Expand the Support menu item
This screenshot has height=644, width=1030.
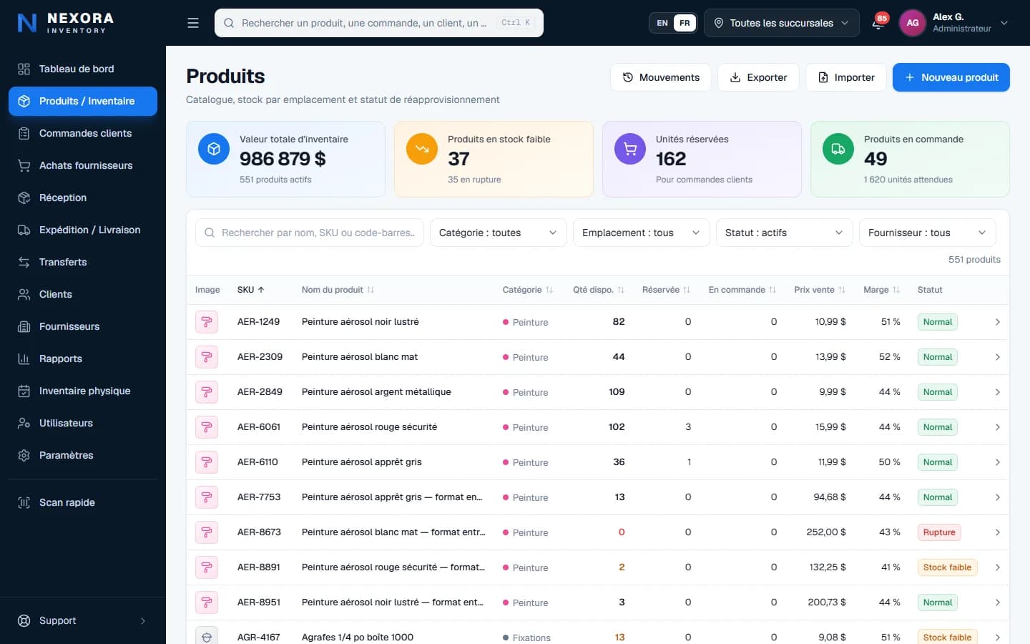pos(83,620)
